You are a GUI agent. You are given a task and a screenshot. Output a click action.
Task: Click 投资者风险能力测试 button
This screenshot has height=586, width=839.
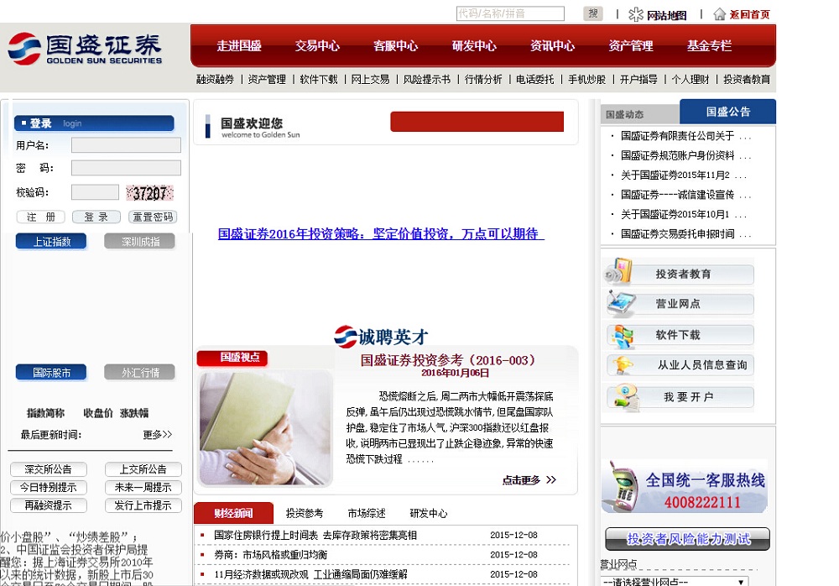(x=688, y=539)
